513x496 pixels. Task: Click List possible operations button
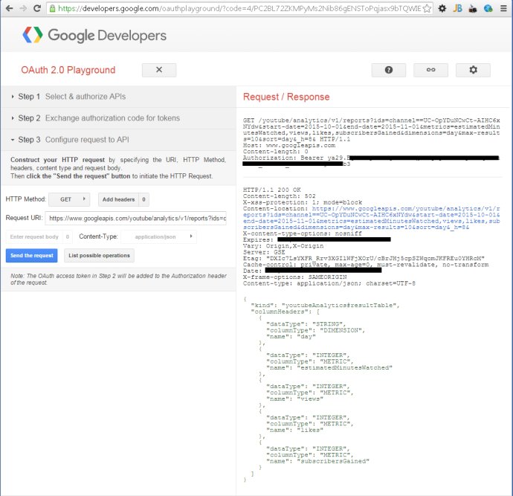click(x=99, y=256)
